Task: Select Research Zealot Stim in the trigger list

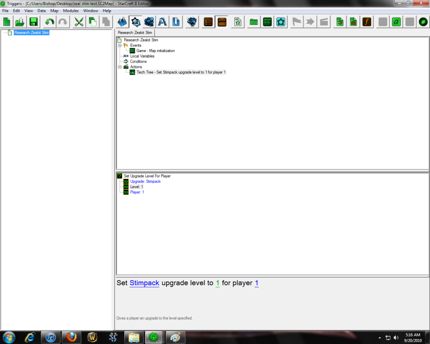Action: [x=31, y=33]
